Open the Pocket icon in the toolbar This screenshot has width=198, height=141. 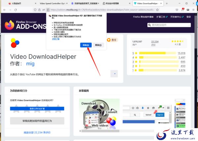[177, 10]
